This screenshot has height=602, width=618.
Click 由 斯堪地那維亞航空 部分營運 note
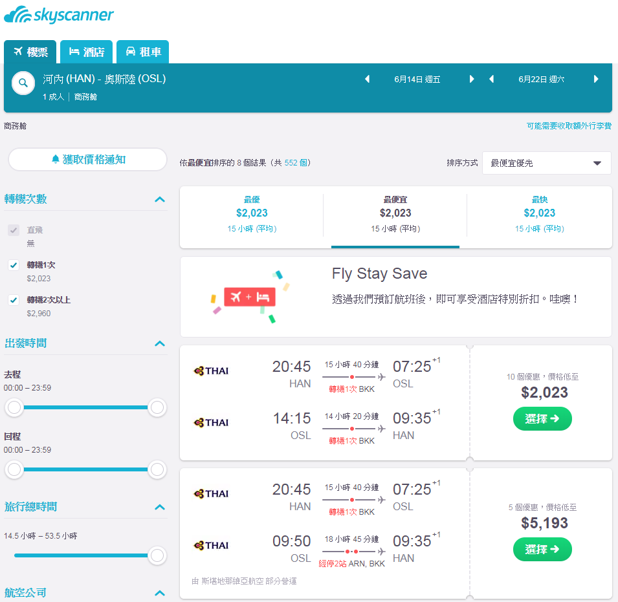pos(244,581)
